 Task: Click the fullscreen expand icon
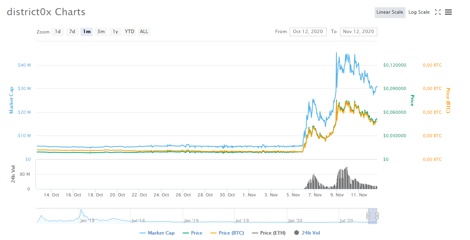pos(438,12)
